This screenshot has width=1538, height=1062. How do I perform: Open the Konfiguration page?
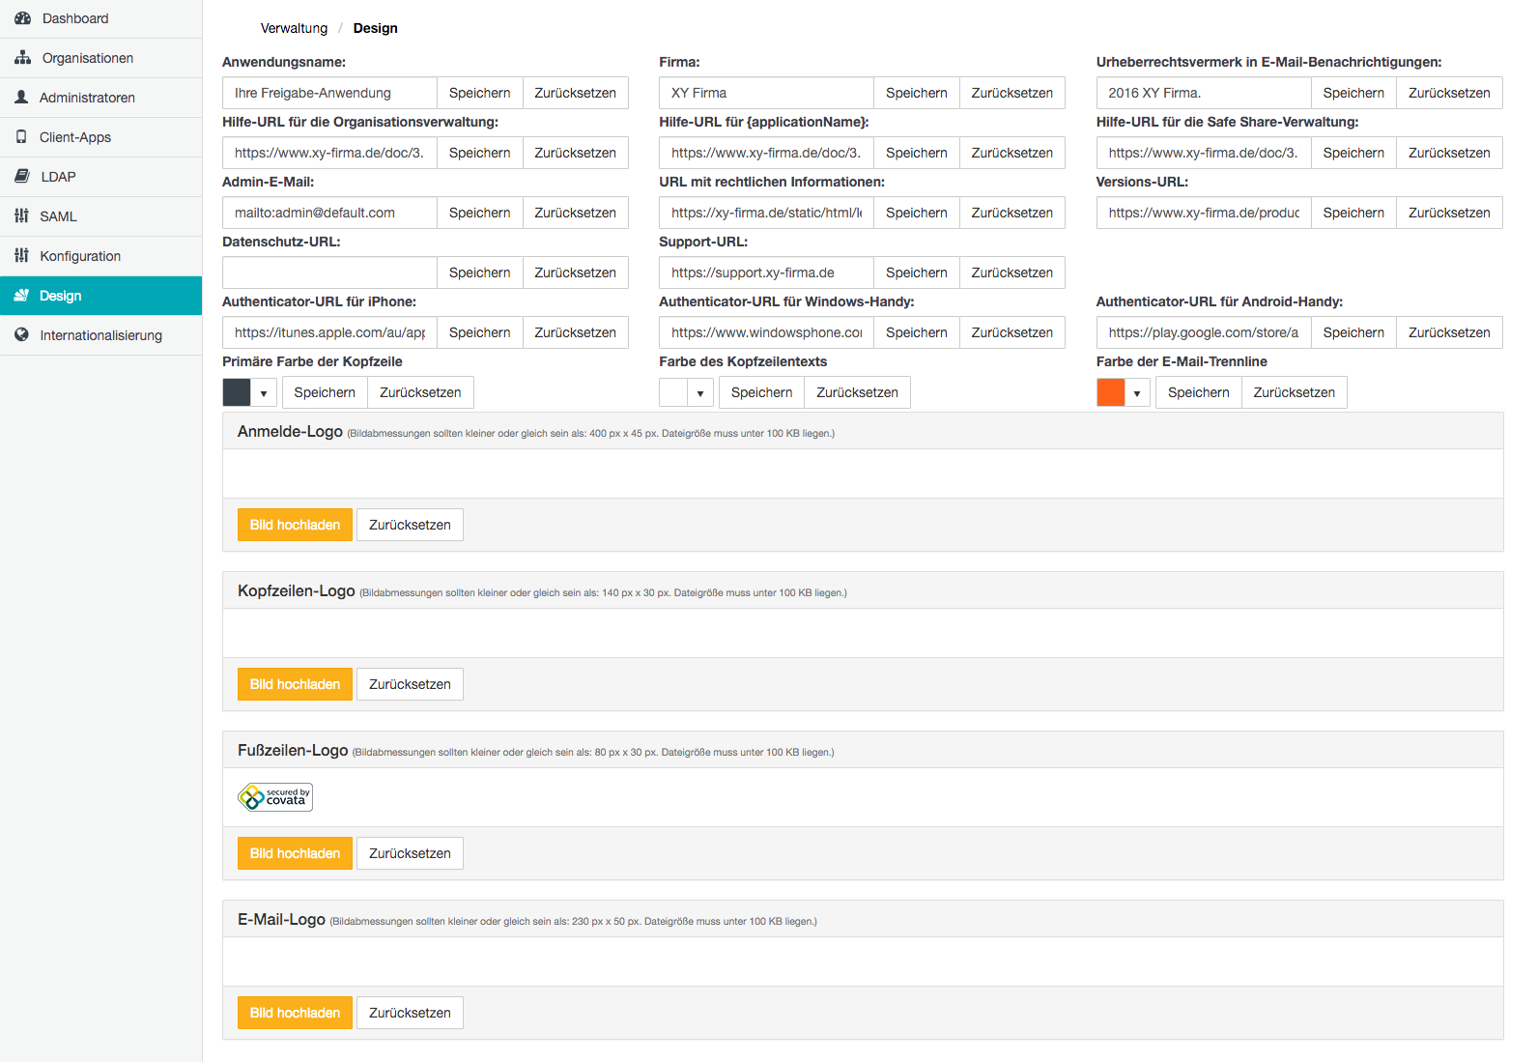100,256
